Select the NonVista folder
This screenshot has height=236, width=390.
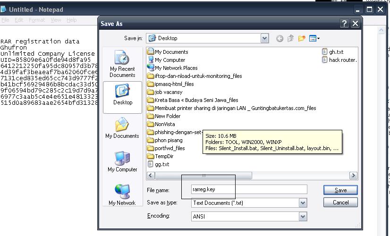tap(161, 124)
